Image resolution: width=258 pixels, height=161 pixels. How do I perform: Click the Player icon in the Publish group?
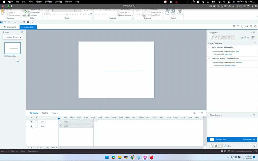(x=167, y=12)
